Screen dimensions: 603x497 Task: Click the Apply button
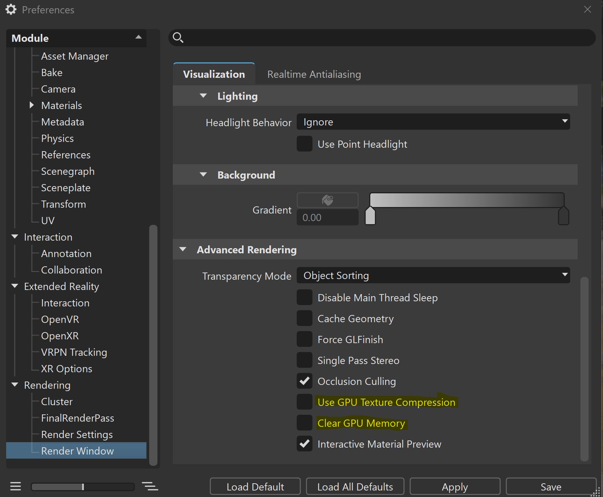[x=455, y=487]
